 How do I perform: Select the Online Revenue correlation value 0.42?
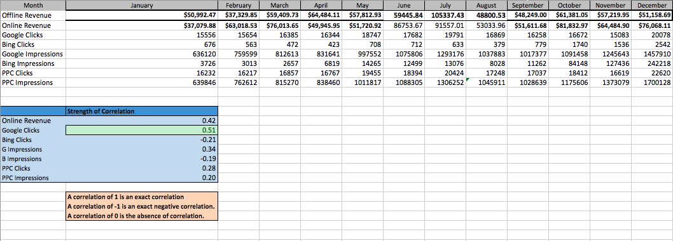point(142,120)
